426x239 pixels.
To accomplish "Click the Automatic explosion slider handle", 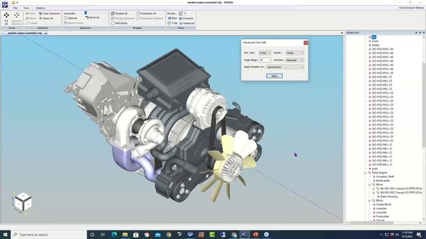I will click(x=86, y=13).
